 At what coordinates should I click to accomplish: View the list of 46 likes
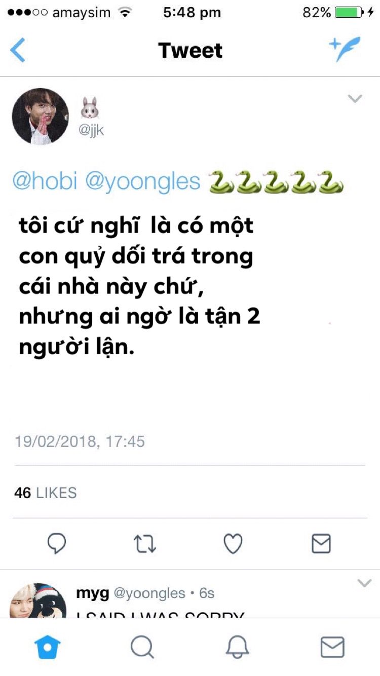46,493
